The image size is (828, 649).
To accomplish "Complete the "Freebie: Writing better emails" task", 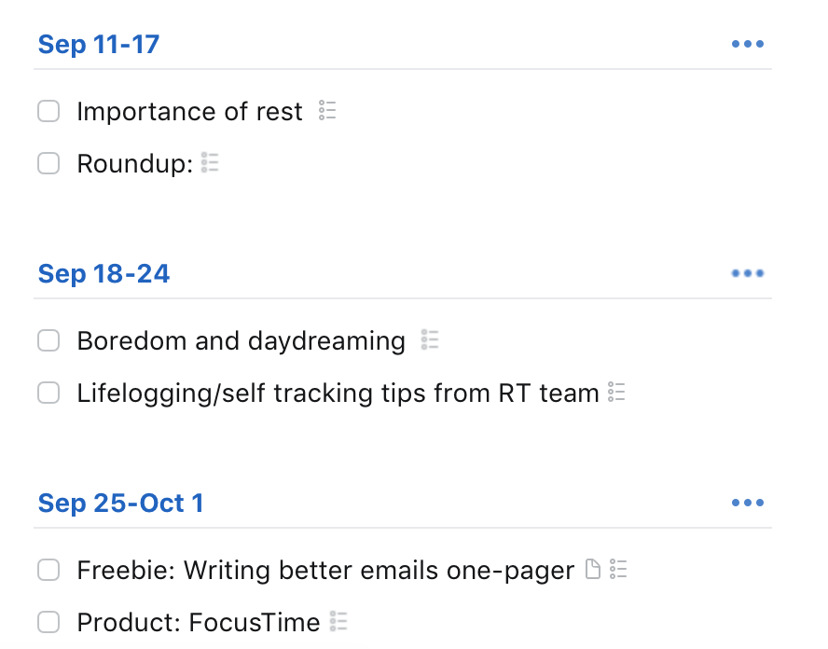I will [x=48, y=569].
